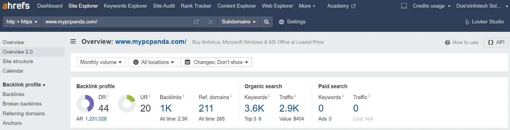Image resolution: width=510 pixels, height=130 pixels.
Task: Clear the URL with the X icon
Action: point(210,22)
